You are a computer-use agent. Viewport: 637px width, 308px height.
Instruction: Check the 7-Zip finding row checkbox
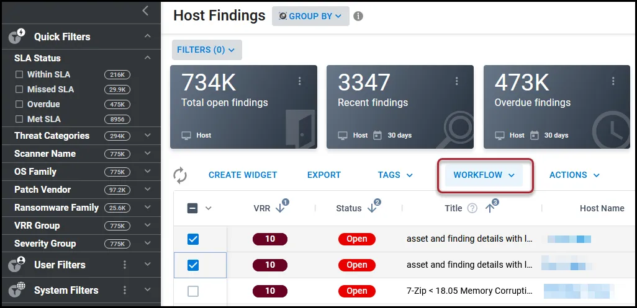(193, 291)
